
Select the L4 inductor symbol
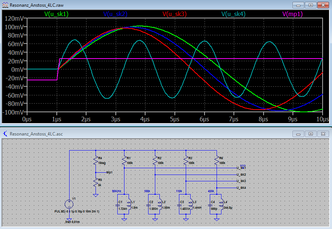pos(222,204)
